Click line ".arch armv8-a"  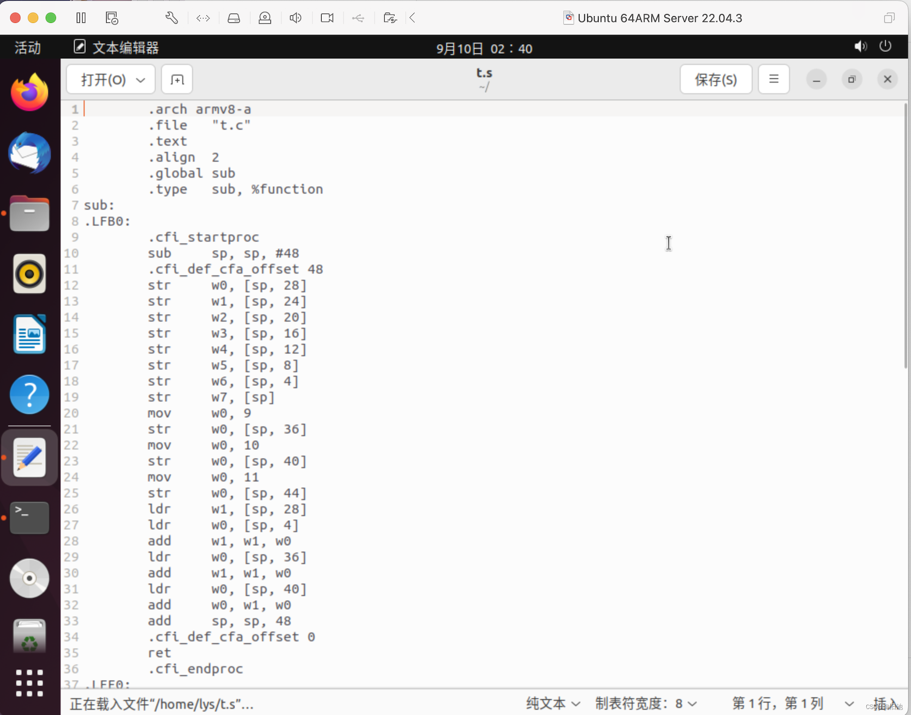199,109
